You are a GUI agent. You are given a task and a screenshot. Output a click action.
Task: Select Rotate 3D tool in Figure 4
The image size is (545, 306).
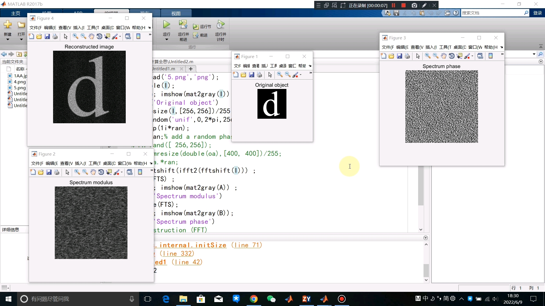click(x=99, y=36)
